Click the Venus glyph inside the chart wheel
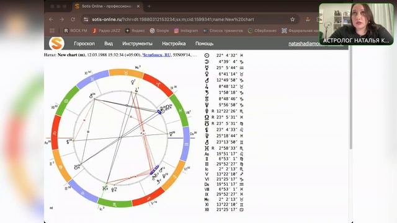The image size is (397, 223). (x=133, y=82)
